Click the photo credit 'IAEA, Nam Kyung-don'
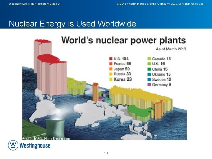 tap(52, 138)
